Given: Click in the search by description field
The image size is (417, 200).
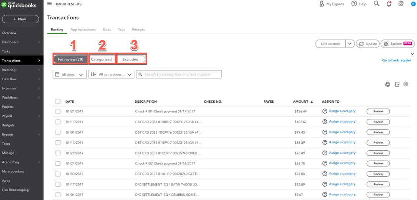Looking at the screenshot, I should pos(179,74).
